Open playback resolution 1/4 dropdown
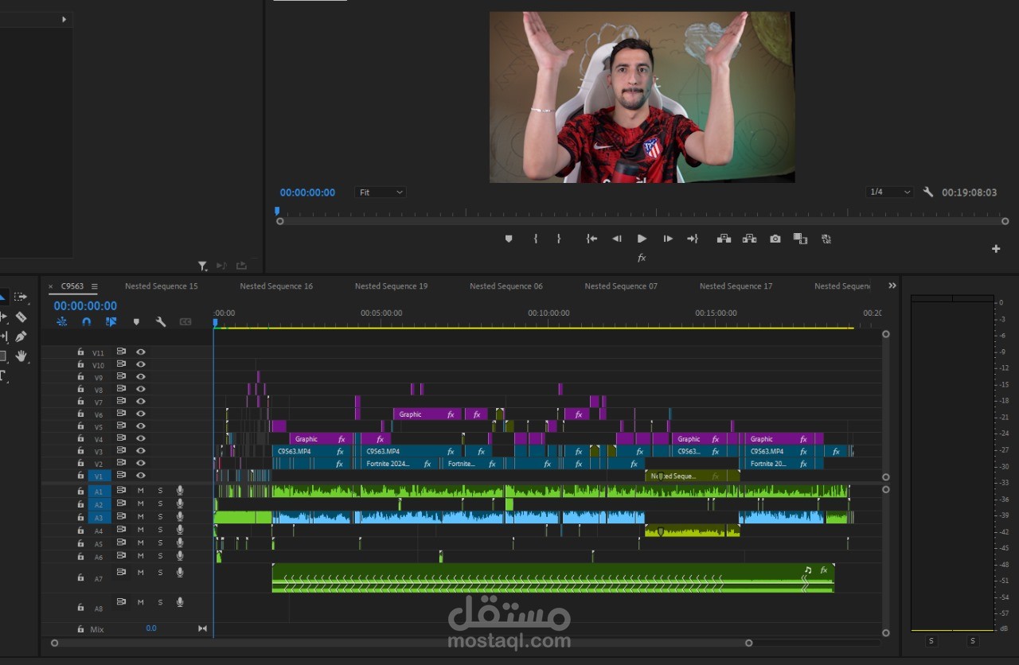Image resolution: width=1019 pixels, height=665 pixels. (889, 192)
